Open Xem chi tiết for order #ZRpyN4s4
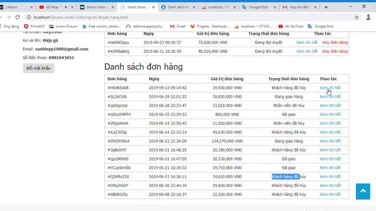 point(330,123)
